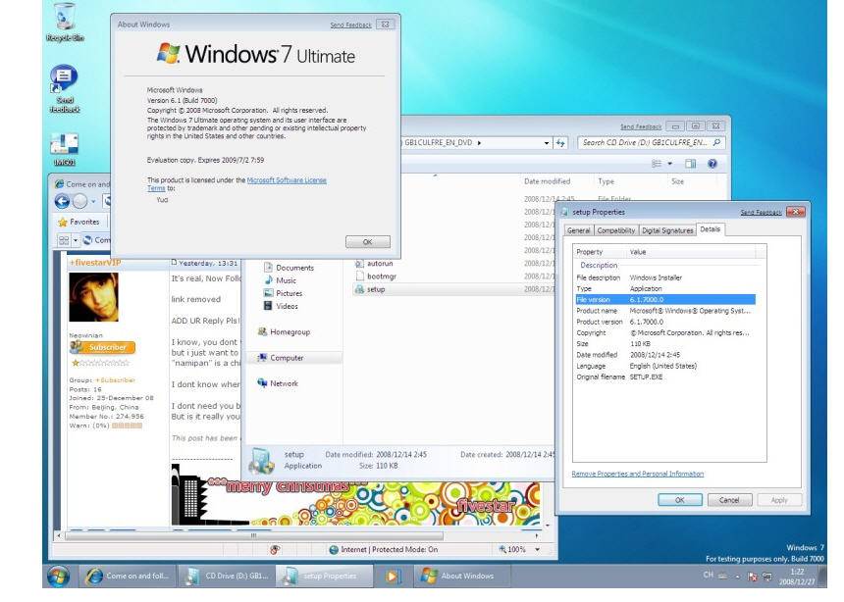The height and width of the screenshot is (602, 844).
Task: Click the browser Forward arrow button
Action: point(79,202)
